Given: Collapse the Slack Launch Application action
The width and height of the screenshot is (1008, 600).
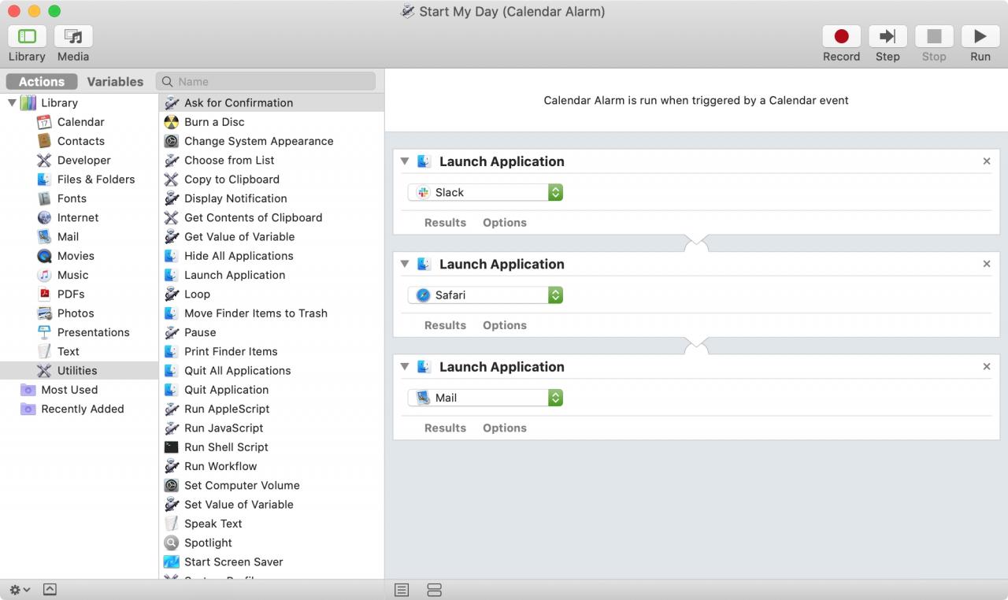Looking at the screenshot, I should coord(404,161).
